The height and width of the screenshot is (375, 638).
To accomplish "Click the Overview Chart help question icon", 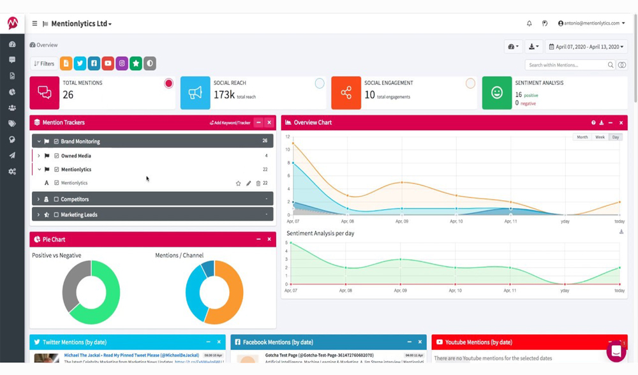I will (593, 123).
